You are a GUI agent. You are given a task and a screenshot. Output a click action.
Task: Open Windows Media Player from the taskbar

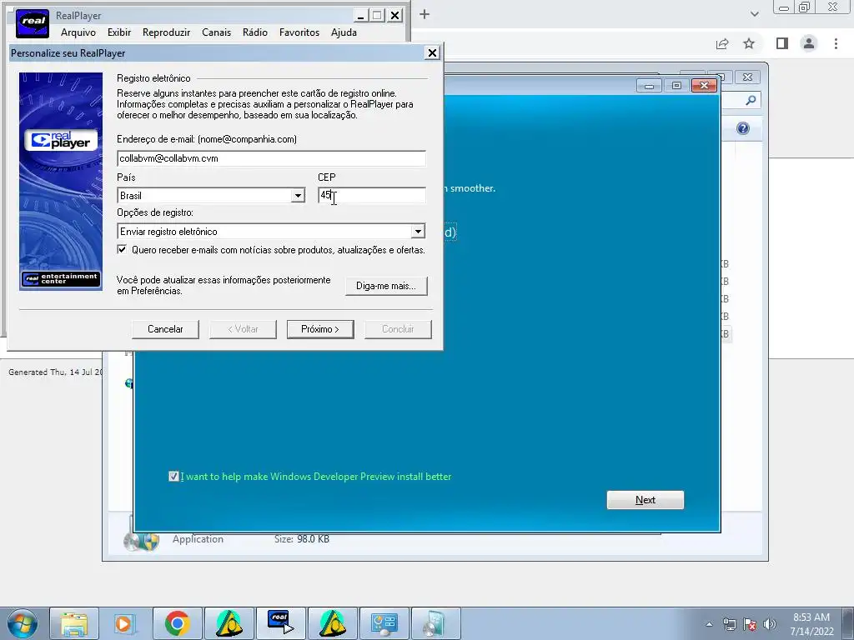[x=124, y=623]
